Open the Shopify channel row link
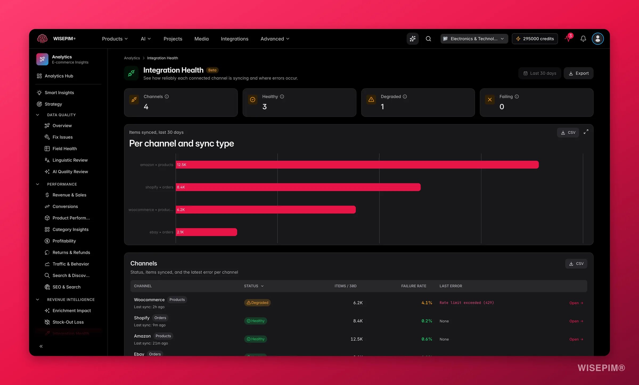The width and height of the screenshot is (639, 385). tap(576, 321)
